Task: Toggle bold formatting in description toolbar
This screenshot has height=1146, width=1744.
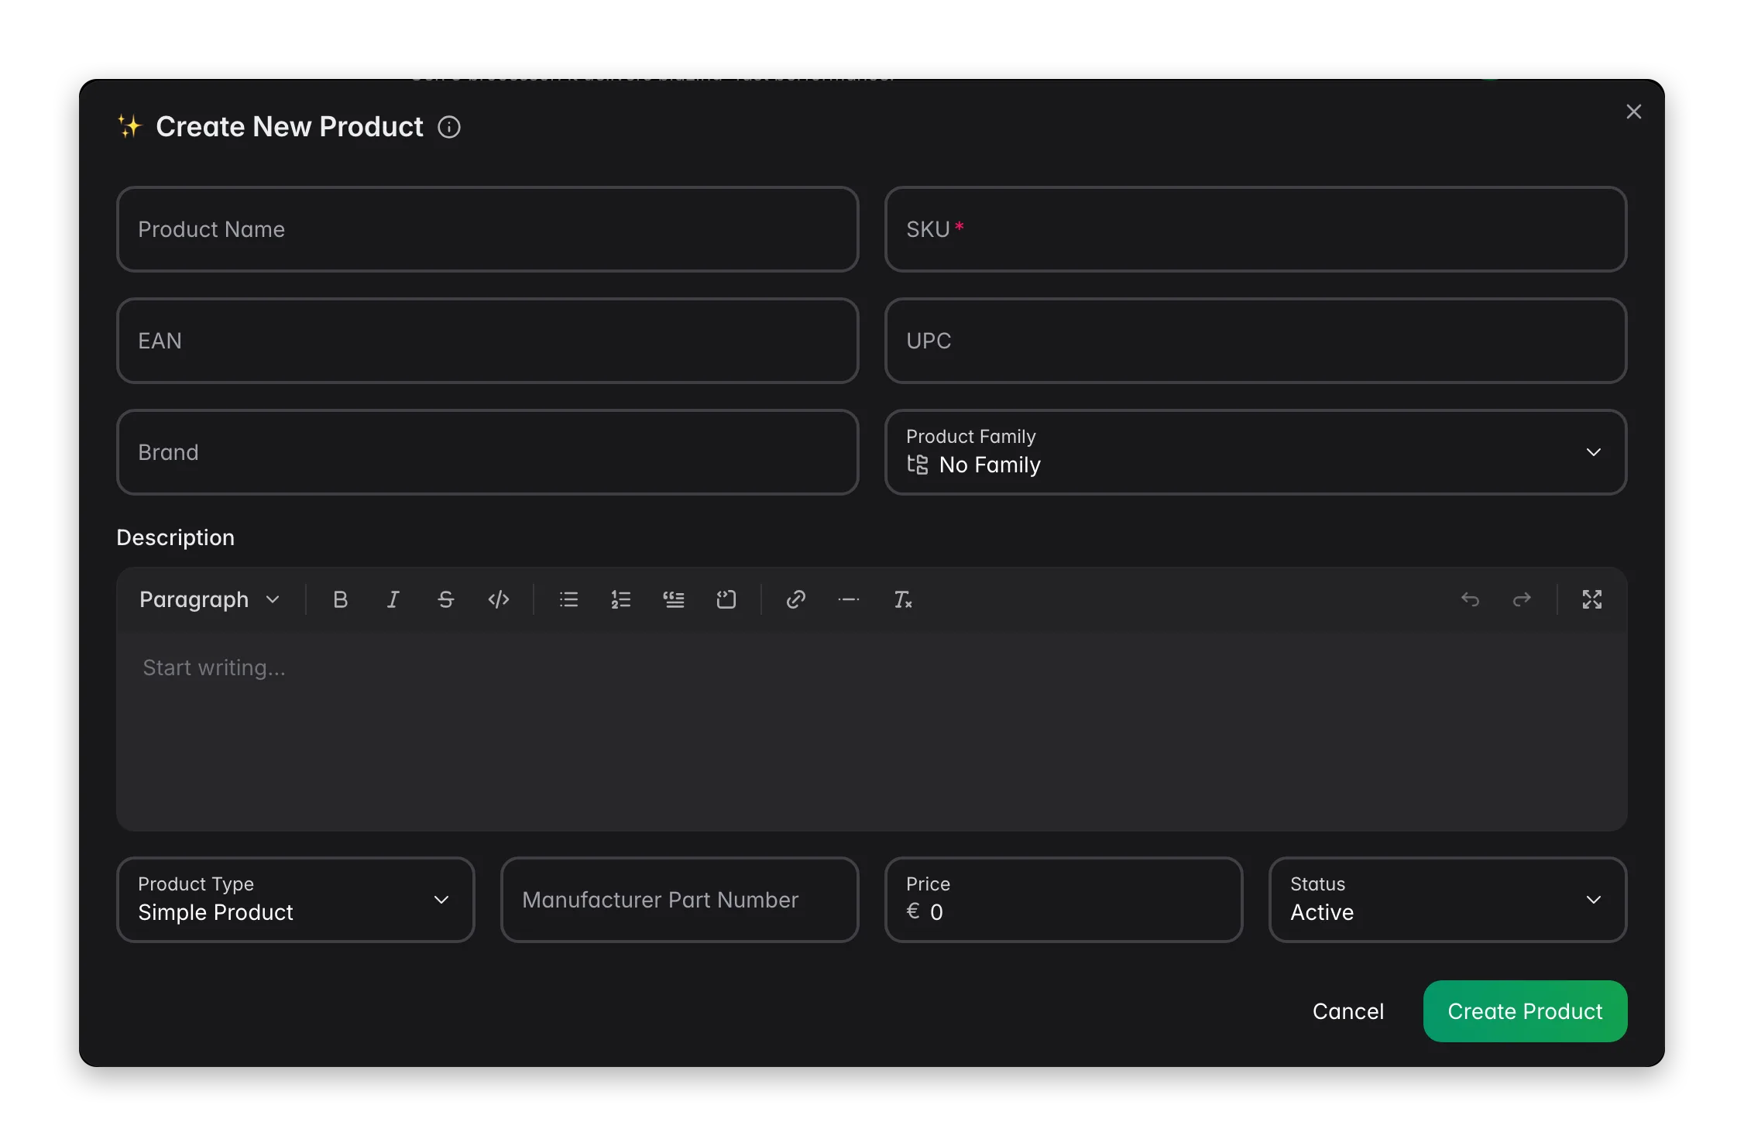Action: (x=341, y=599)
